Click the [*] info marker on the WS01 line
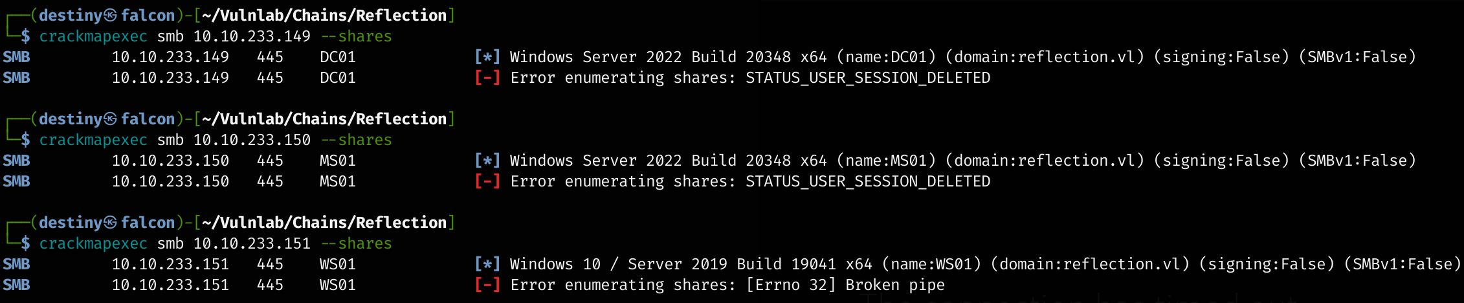 tap(487, 264)
